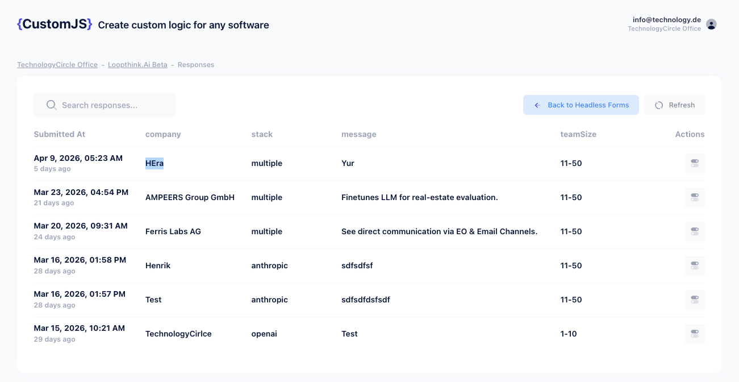The height and width of the screenshot is (382, 739).
Task: Select the highlighted HEra company cell
Action: (154, 163)
